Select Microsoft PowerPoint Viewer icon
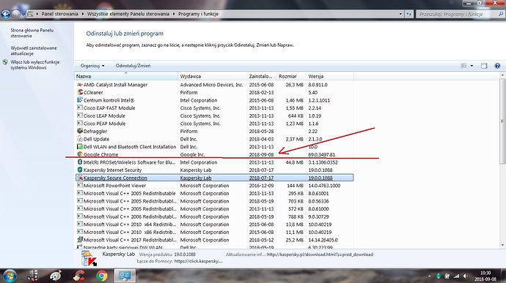The image size is (506, 283). tap(80, 186)
